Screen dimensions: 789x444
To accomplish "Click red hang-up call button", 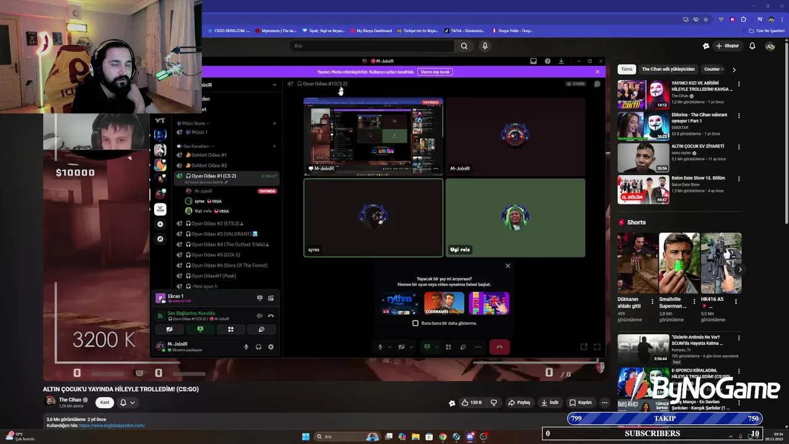I will pyautogui.click(x=499, y=347).
